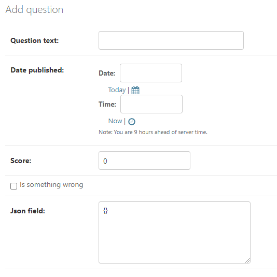Screen dimensions: 277x277
Task: Open the calendar date picker icon
Action: click(135, 90)
